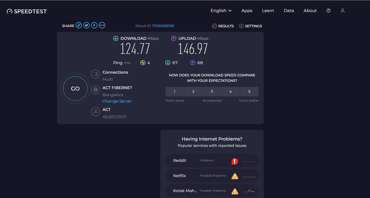Image resolution: width=370 pixels, height=198 pixels.
Task: Rate download speed 4
Action: coord(231,92)
